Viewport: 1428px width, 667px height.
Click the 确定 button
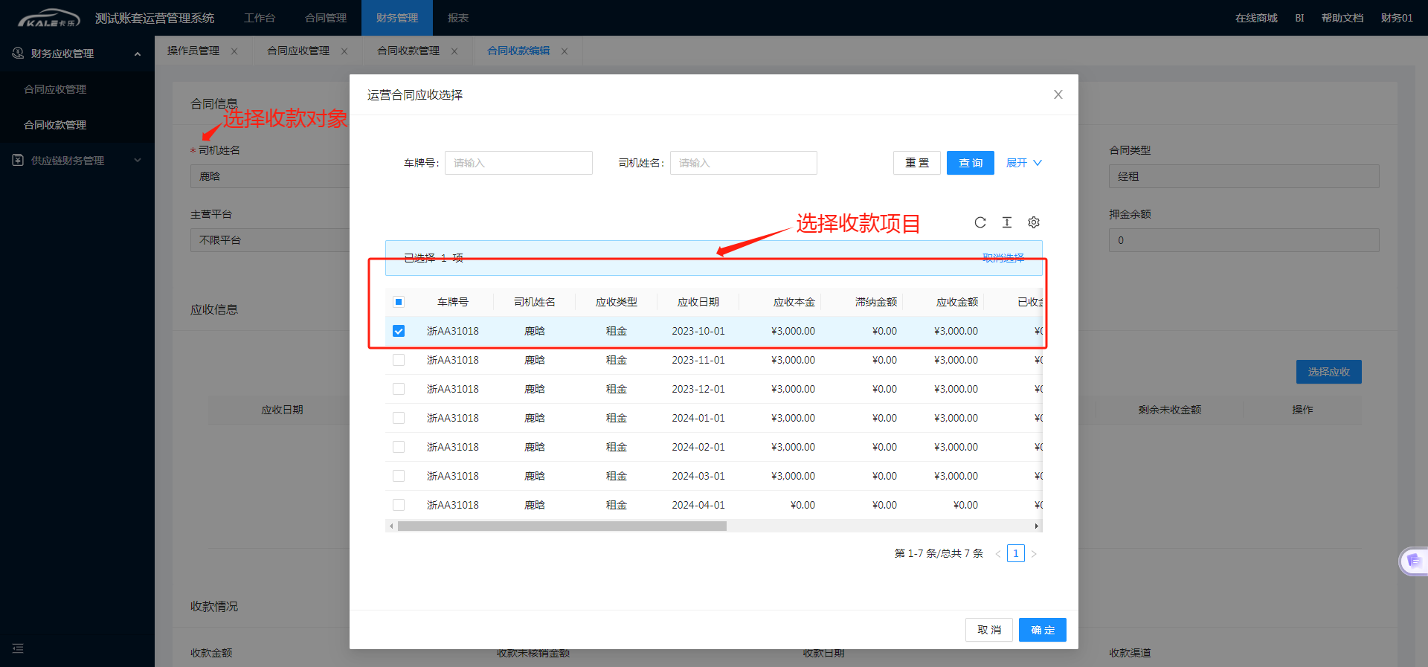tap(1043, 630)
